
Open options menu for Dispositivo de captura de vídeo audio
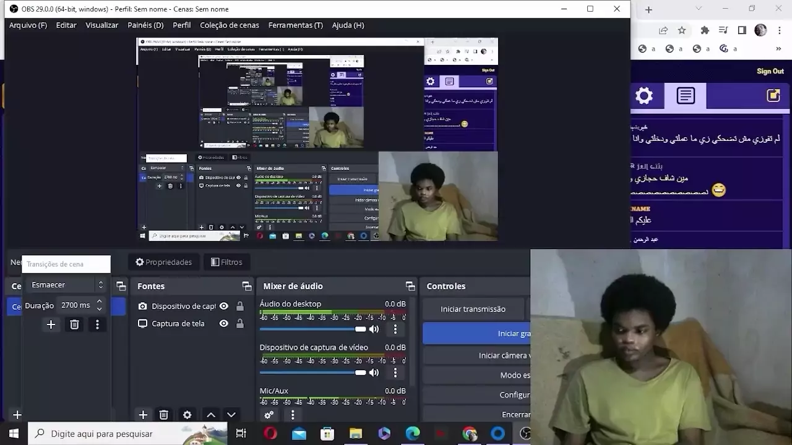point(395,373)
